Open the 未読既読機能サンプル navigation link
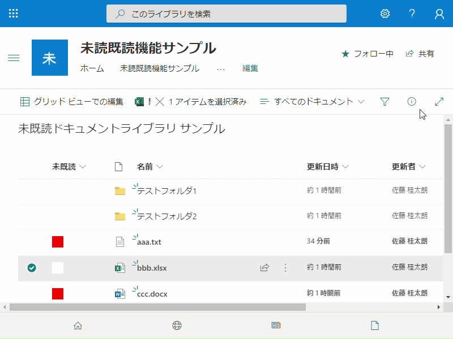This screenshot has width=453, height=339. pyautogui.click(x=160, y=68)
